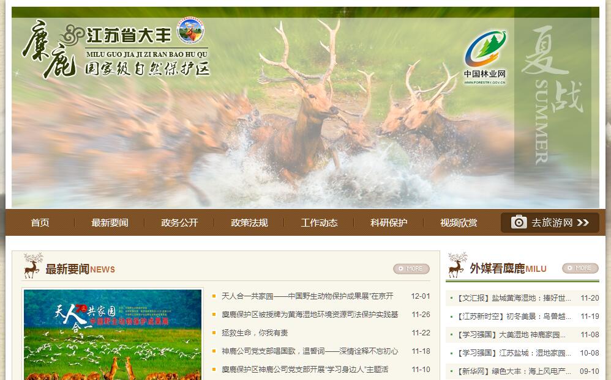Open 【文汇报】盐城黄海湿地 article
The width and height of the screenshot is (611, 380).
coord(514,298)
